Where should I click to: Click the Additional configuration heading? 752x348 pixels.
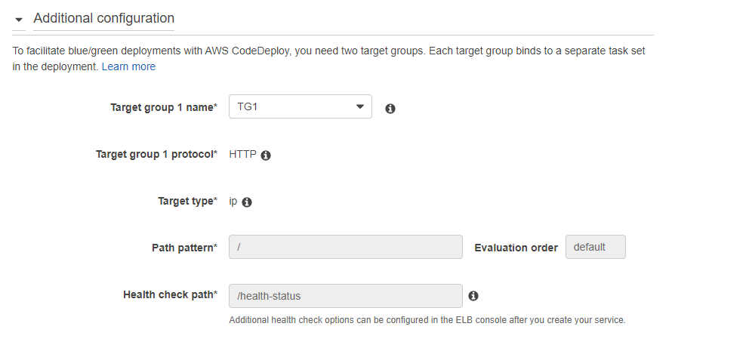click(103, 18)
